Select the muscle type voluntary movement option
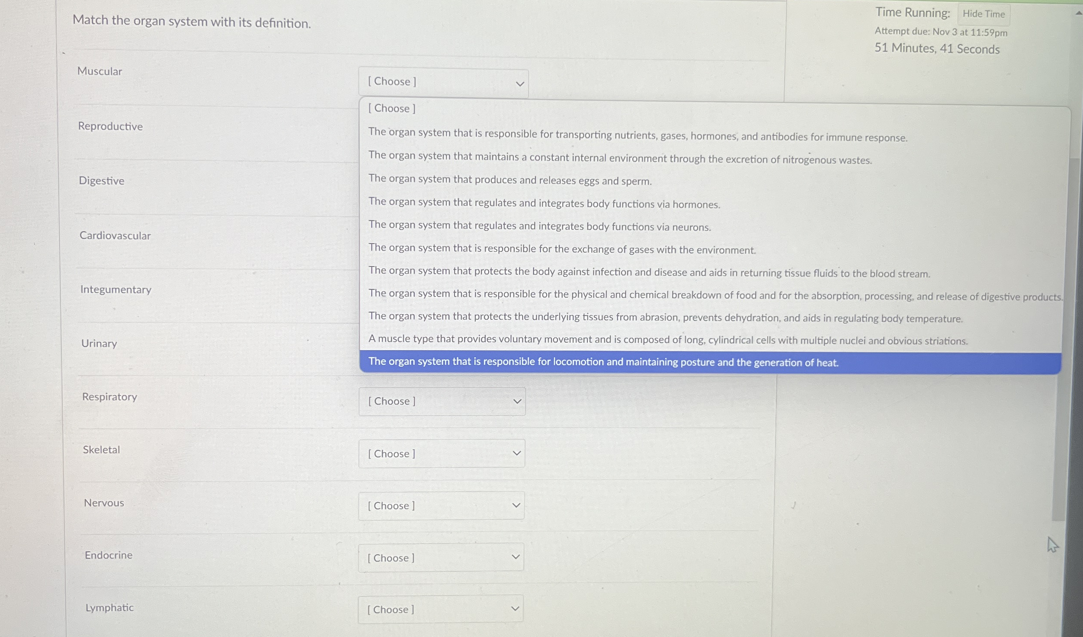Viewport: 1083px width, 637px height. point(668,340)
